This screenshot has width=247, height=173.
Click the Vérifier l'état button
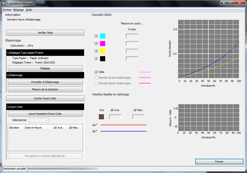(x=45, y=33)
